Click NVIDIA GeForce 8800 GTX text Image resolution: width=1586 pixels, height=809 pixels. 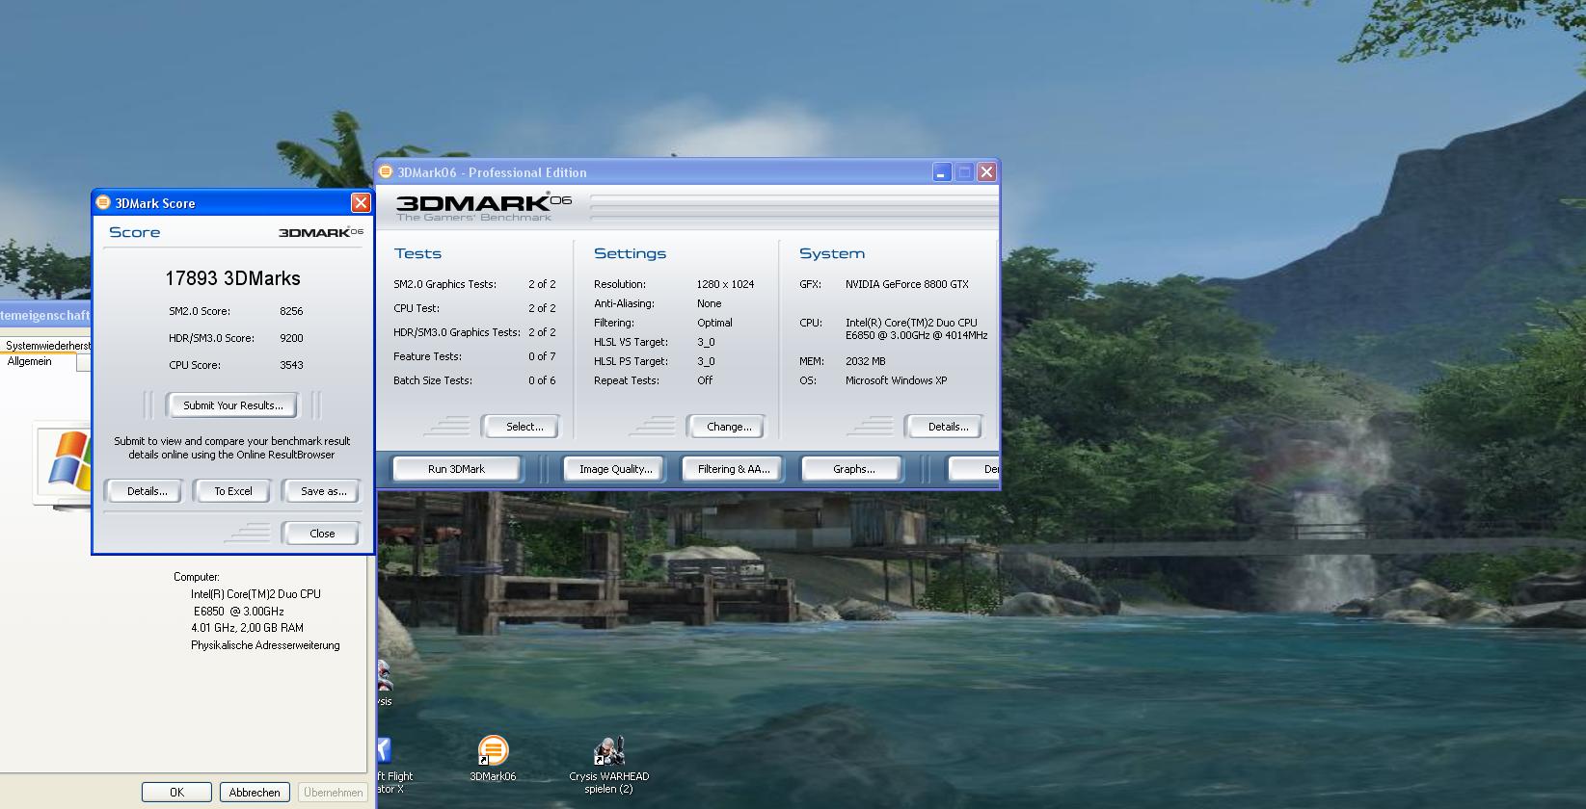click(x=906, y=284)
